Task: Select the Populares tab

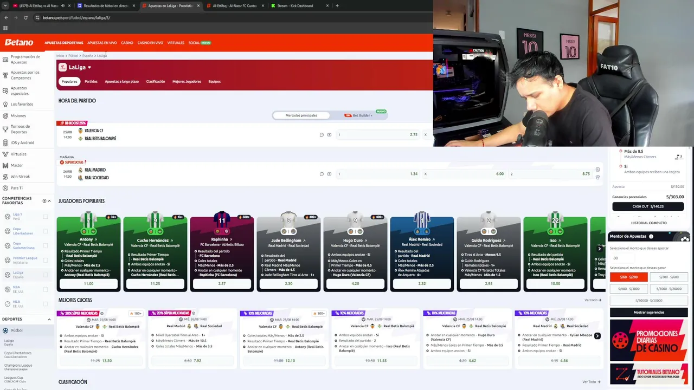Action: pos(69,82)
